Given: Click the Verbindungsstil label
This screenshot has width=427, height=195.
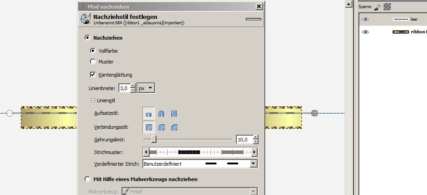Looking at the screenshot, I should tap(111, 127).
